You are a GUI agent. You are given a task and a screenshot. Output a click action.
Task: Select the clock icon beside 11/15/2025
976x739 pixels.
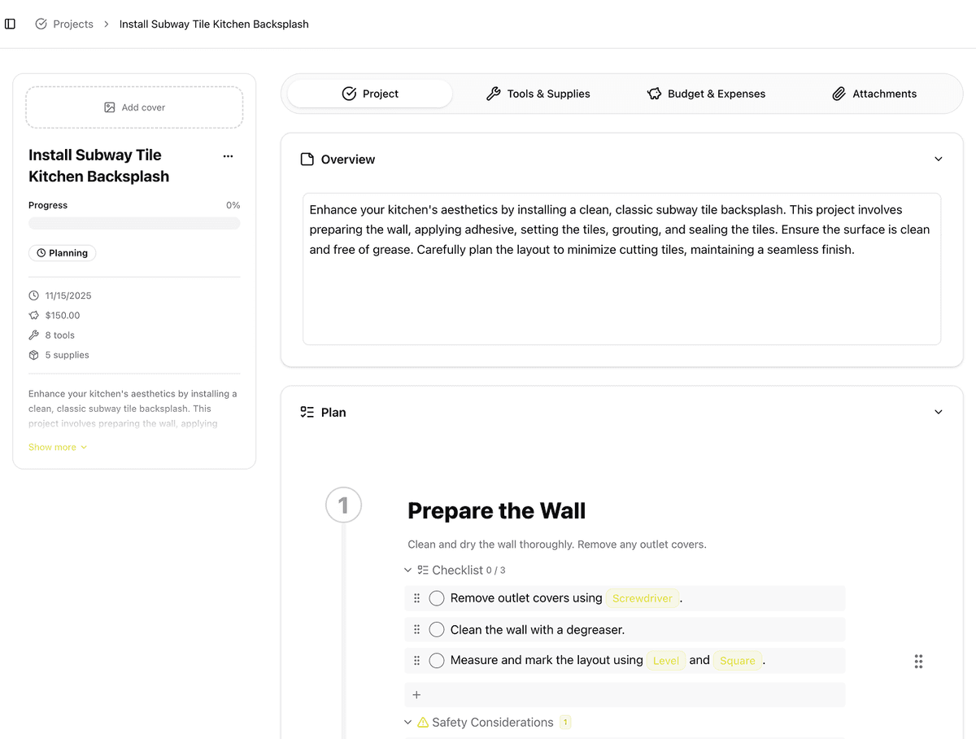tap(33, 295)
